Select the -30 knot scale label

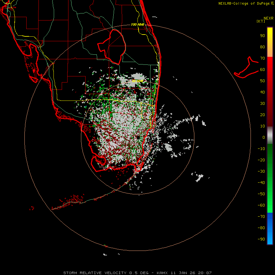pyautogui.click(x=261, y=171)
